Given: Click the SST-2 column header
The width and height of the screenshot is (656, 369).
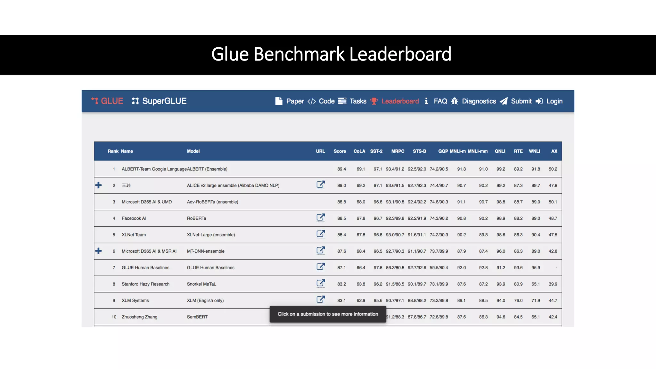Looking at the screenshot, I should (x=376, y=151).
